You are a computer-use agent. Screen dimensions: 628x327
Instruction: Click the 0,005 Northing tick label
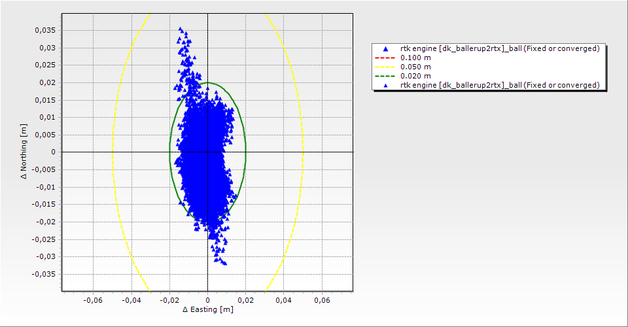pos(45,135)
